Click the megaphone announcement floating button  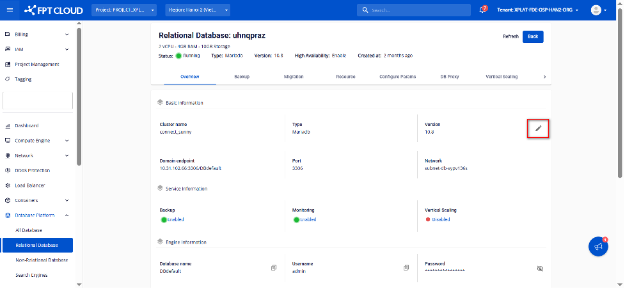tap(598, 247)
